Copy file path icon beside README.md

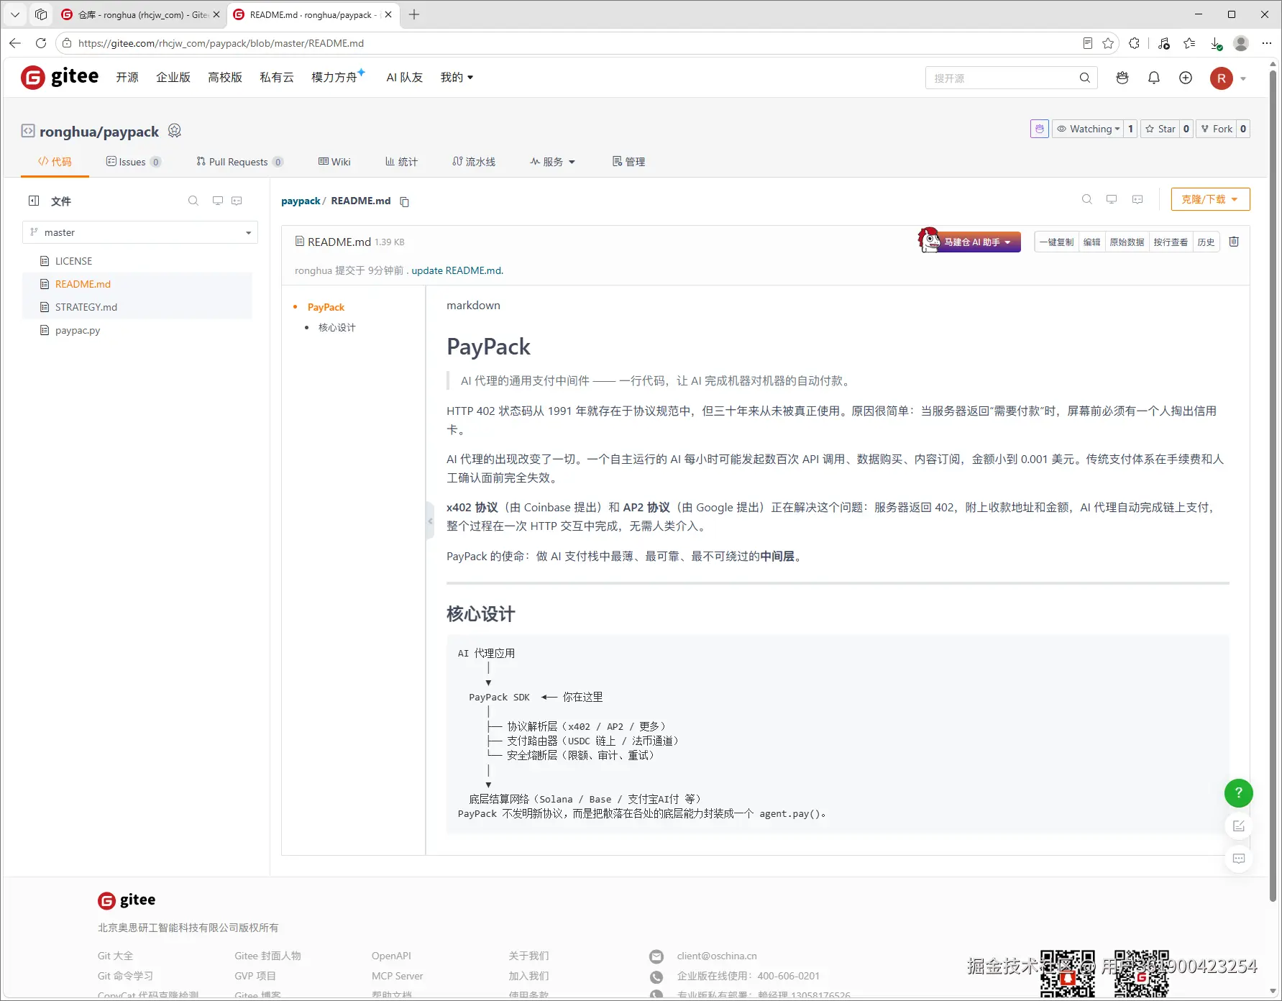405,201
